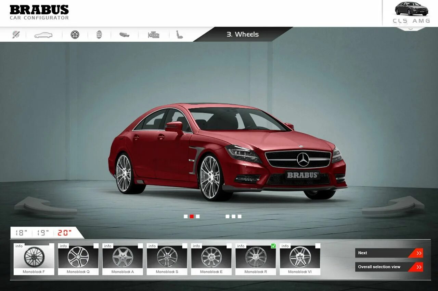Open Overall selection view
The image size is (438, 291).
coord(389,267)
